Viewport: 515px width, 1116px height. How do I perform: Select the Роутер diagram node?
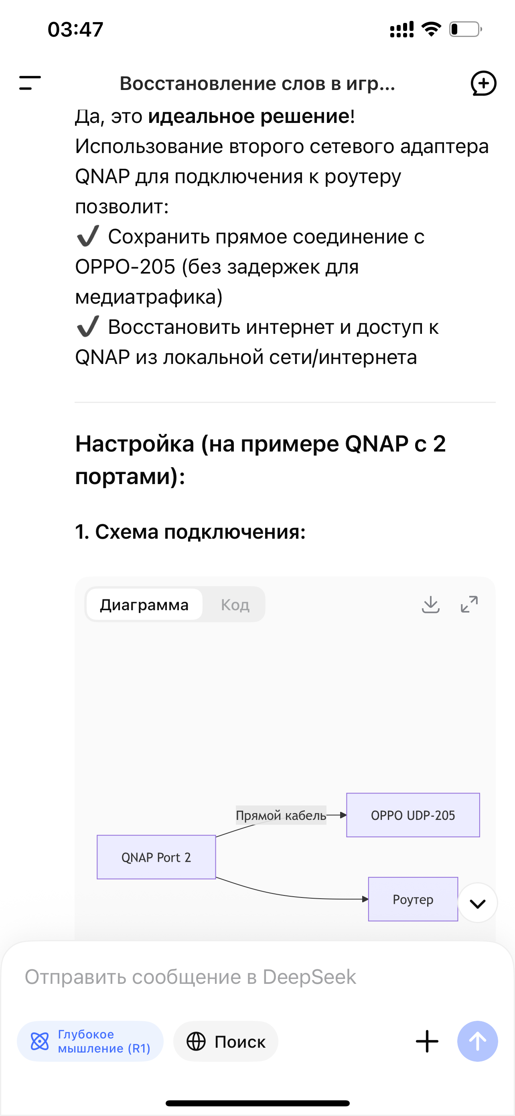coord(412,899)
